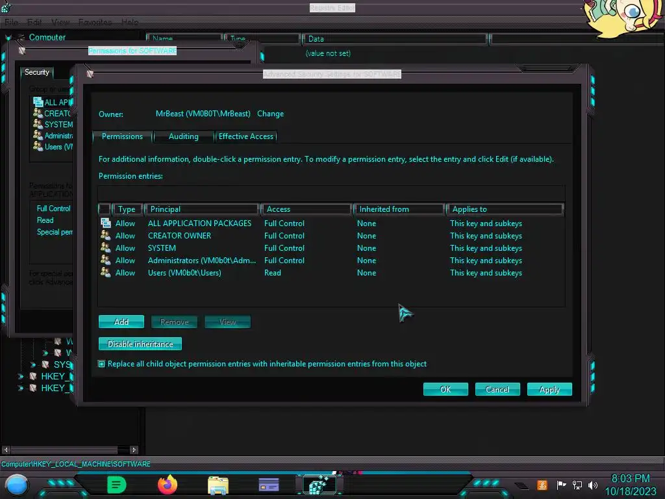
Task: Click the ALL APPLICATION PACKAGES entry icon
Action: click(106, 223)
